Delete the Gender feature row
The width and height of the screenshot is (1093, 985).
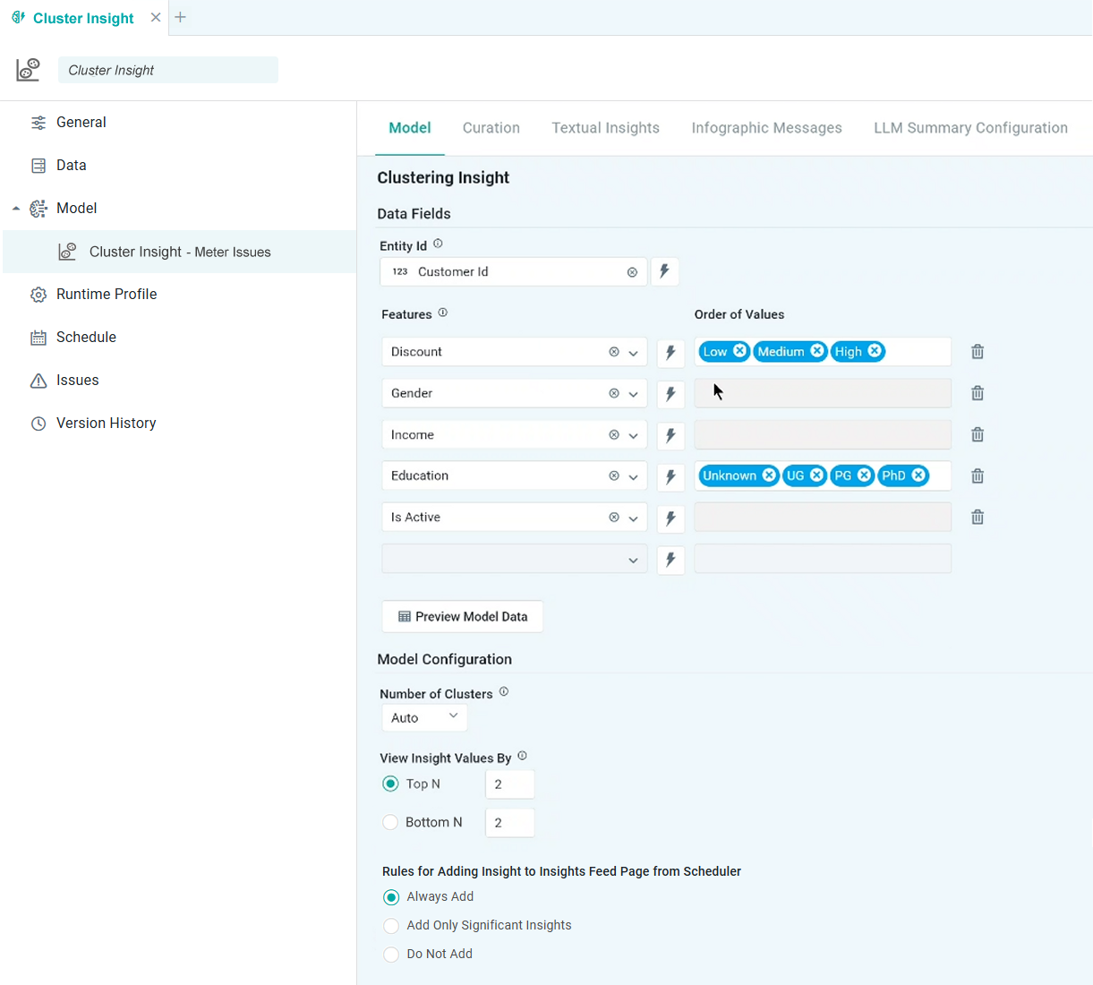[x=978, y=393]
